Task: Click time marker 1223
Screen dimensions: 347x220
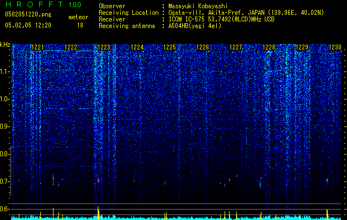Action: tap(104, 47)
